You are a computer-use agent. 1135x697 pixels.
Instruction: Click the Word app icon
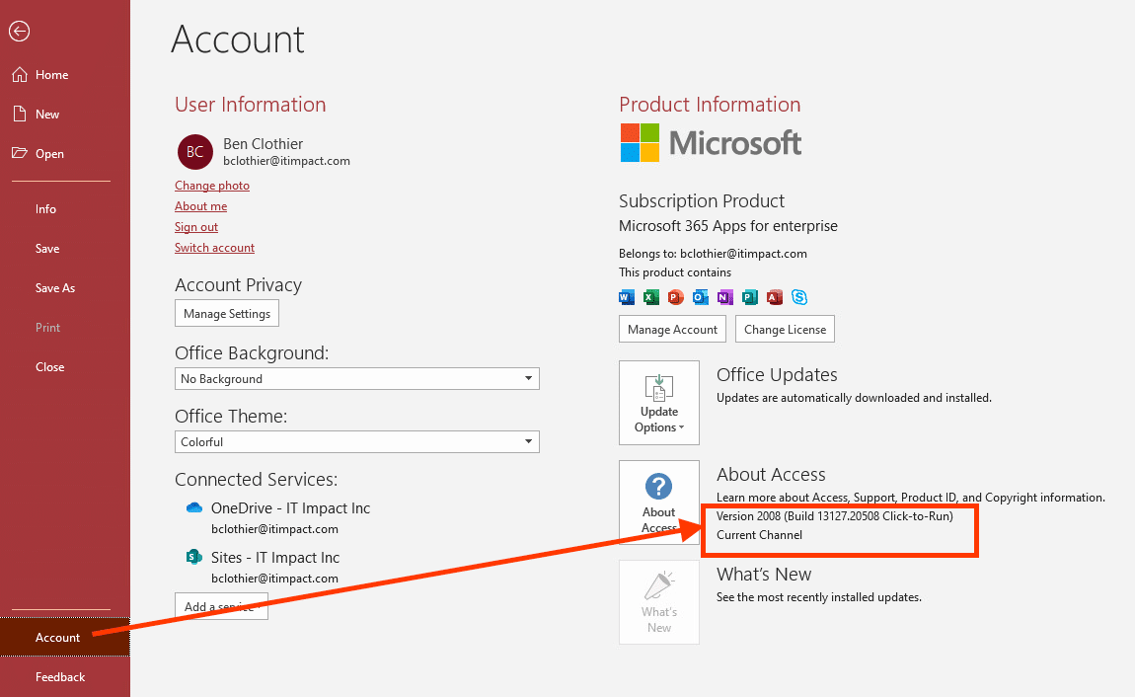pos(627,297)
